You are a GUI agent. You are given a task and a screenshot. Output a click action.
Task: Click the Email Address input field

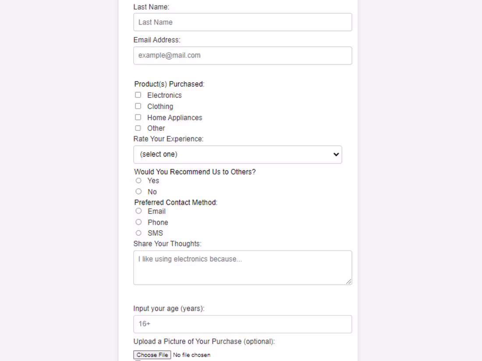(242, 56)
